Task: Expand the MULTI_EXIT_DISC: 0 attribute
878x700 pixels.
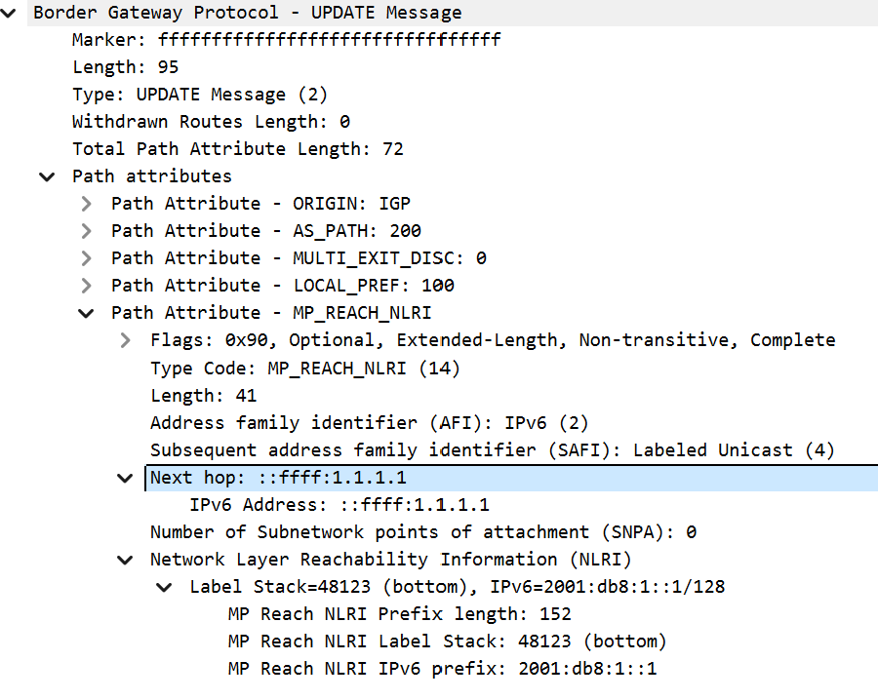Action: click(87, 258)
